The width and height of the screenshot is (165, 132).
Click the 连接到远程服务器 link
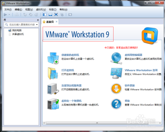[x=72, y=86]
